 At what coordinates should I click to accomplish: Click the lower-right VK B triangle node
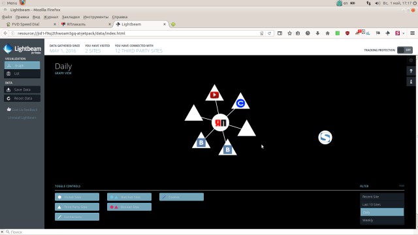[x=227, y=149]
